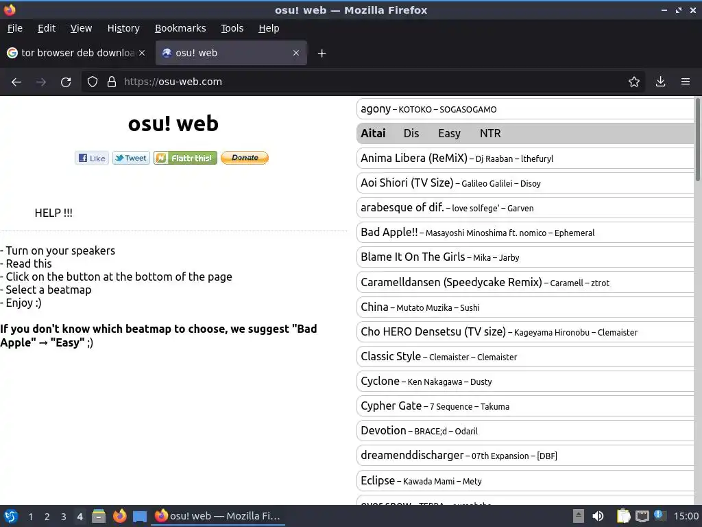Expand the Bad Apple!! beatmap
This screenshot has height=527, width=702.
525,232
